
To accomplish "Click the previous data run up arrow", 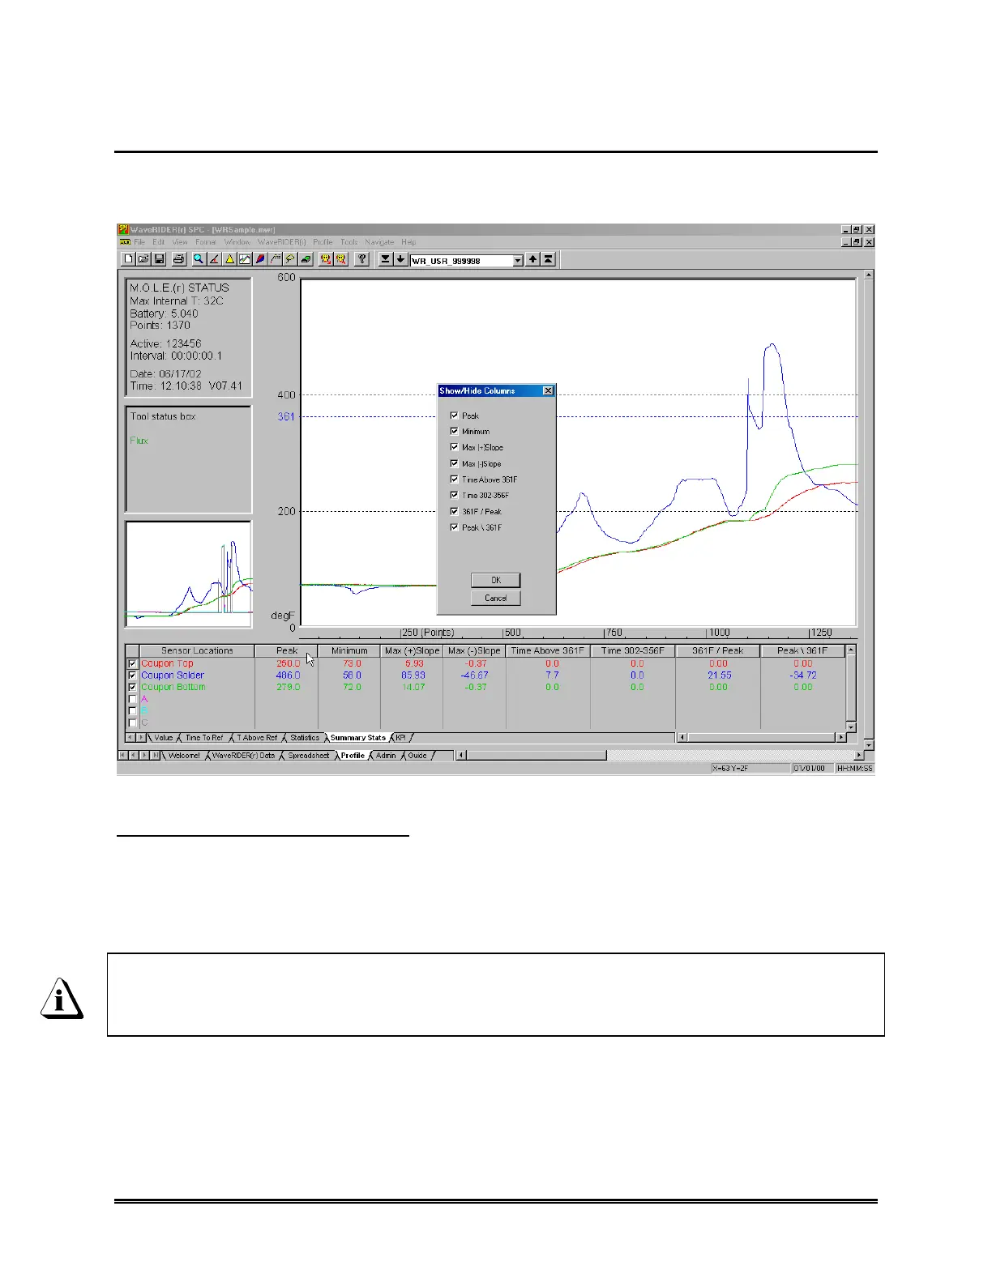I will coord(532,259).
